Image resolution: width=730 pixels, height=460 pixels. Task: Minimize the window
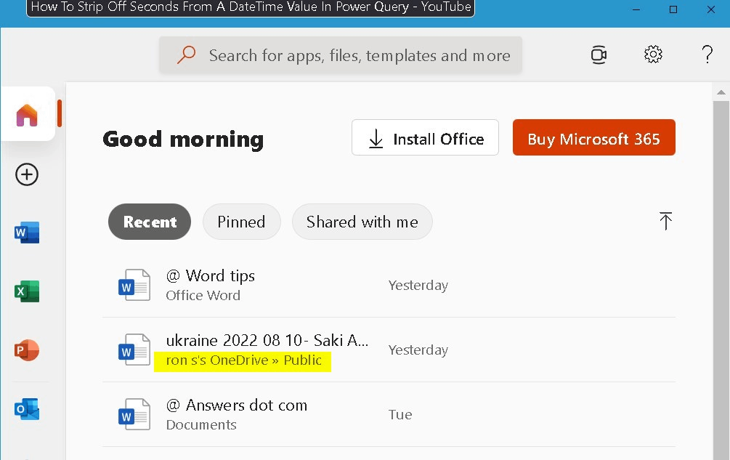click(x=636, y=9)
